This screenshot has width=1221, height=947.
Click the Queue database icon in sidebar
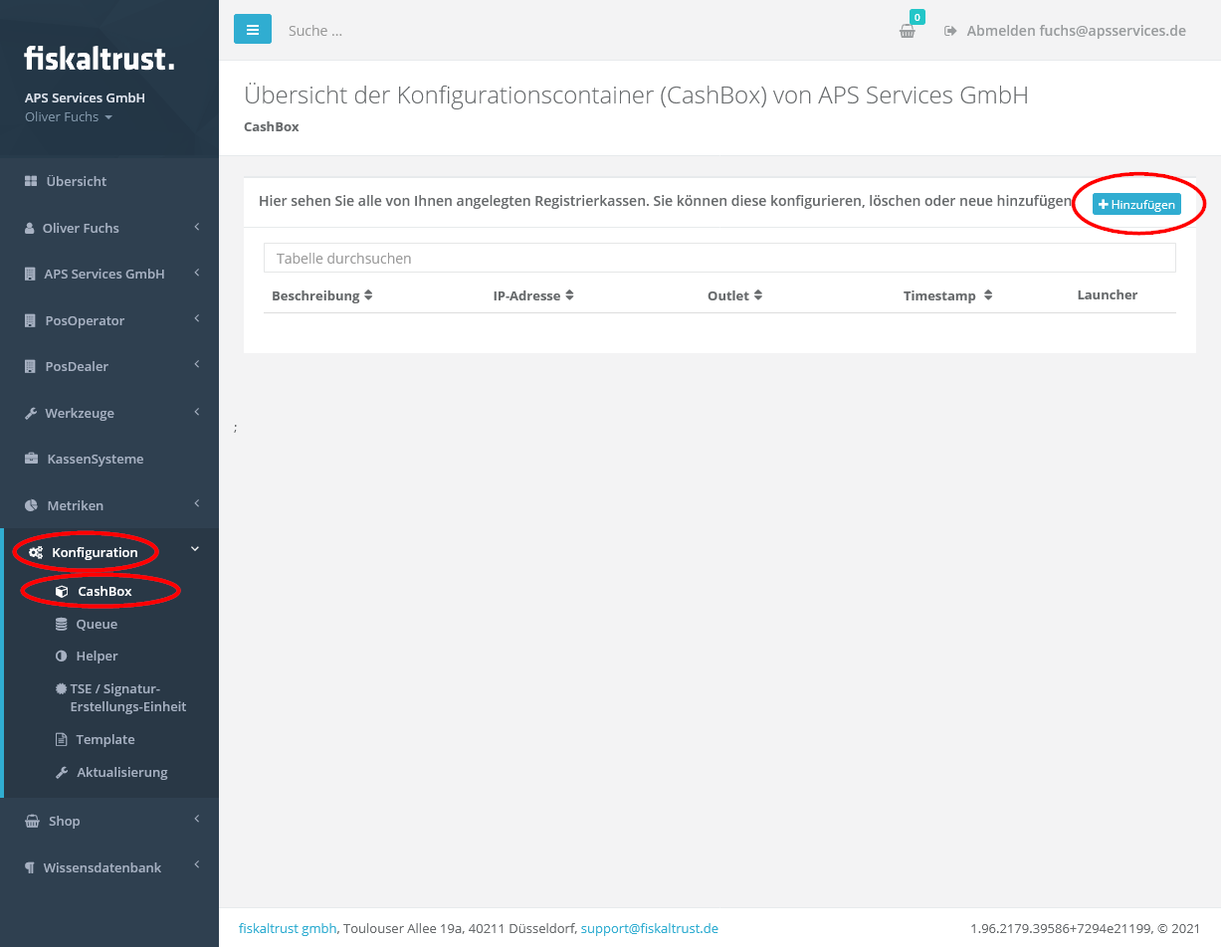(x=62, y=625)
